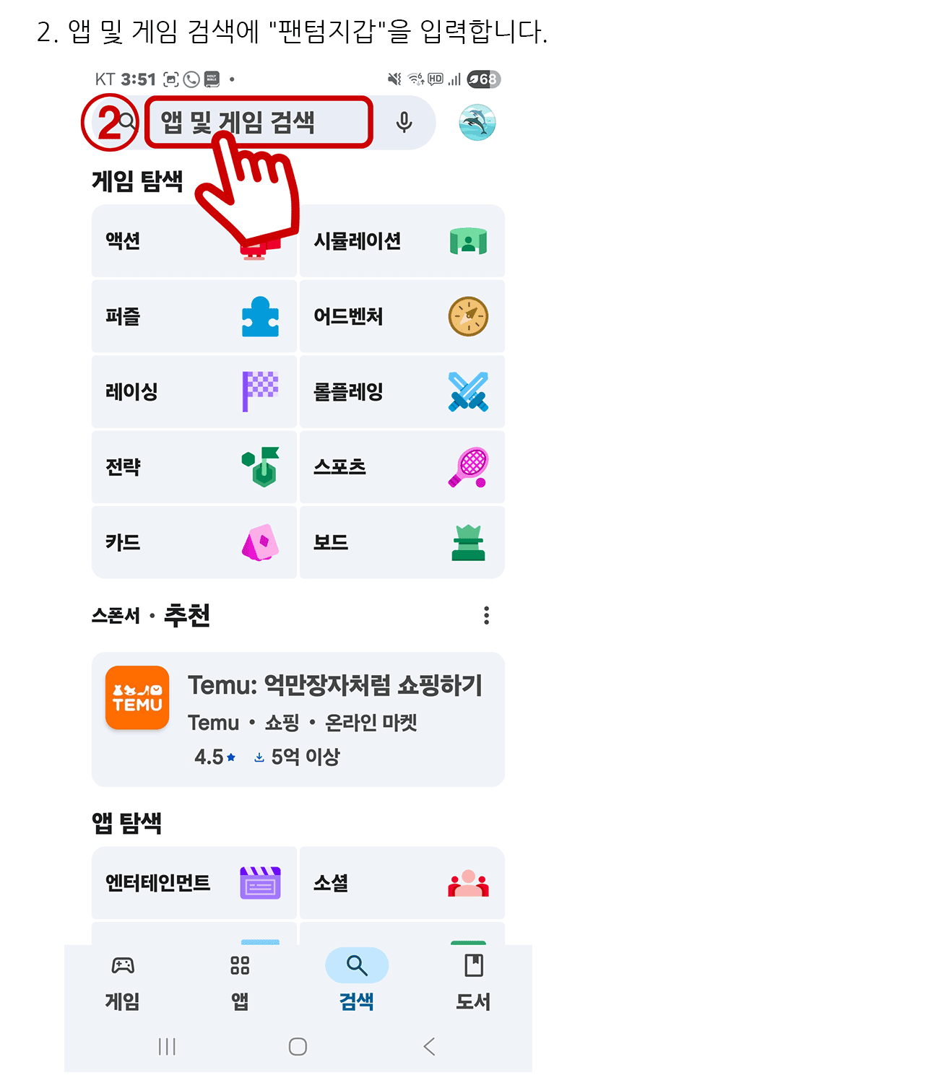Viewport: 939px width, 1083px height.
Task: Open the 엔터테인먼트 app category
Action: pyautogui.click(x=194, y=883)
